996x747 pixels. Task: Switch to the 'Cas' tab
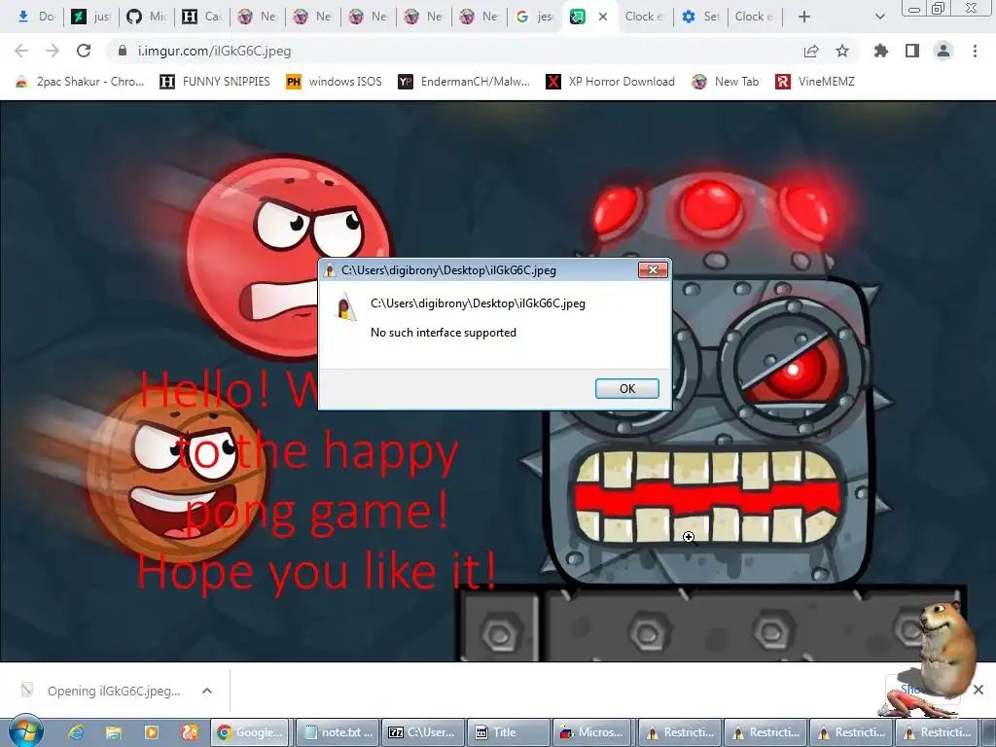coord(202,17)
